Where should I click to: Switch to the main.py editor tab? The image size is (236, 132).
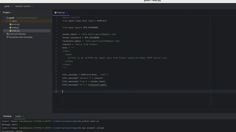[x=61, y=12]
